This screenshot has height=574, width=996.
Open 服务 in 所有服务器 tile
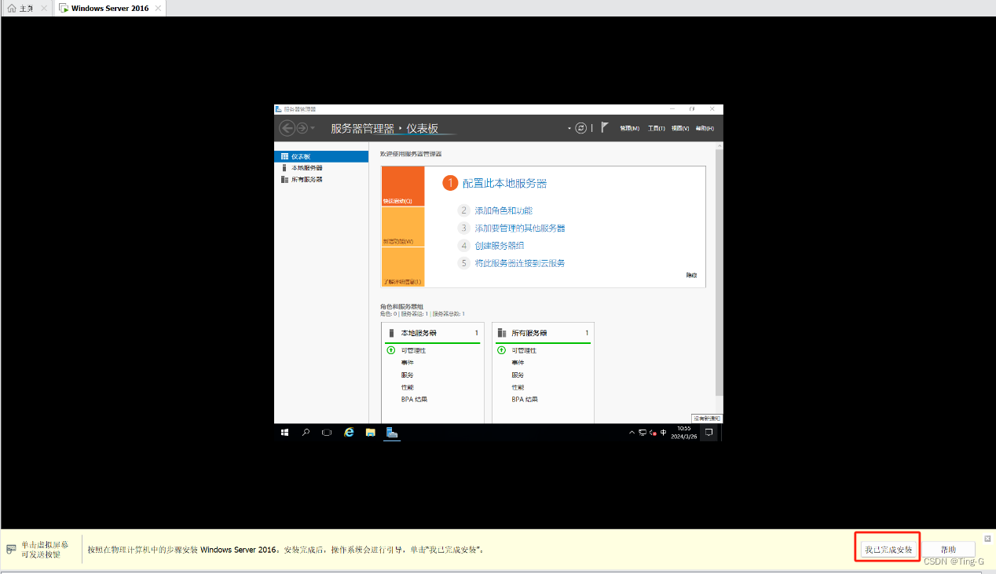click(x=518, y=375)
